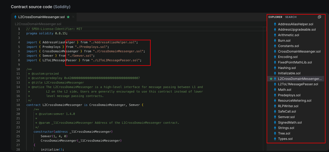Close the L2CrossDomainMessenger.sol tab
The image size is (329, 152).
[x=73, y=17]
